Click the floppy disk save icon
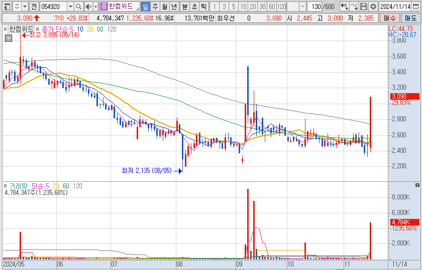Screen dimensions: 422x270 [x=364, y=7]
